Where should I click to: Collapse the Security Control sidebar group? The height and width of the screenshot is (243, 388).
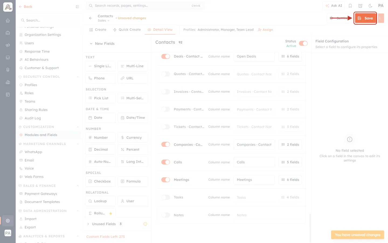[x=78, y=77]
